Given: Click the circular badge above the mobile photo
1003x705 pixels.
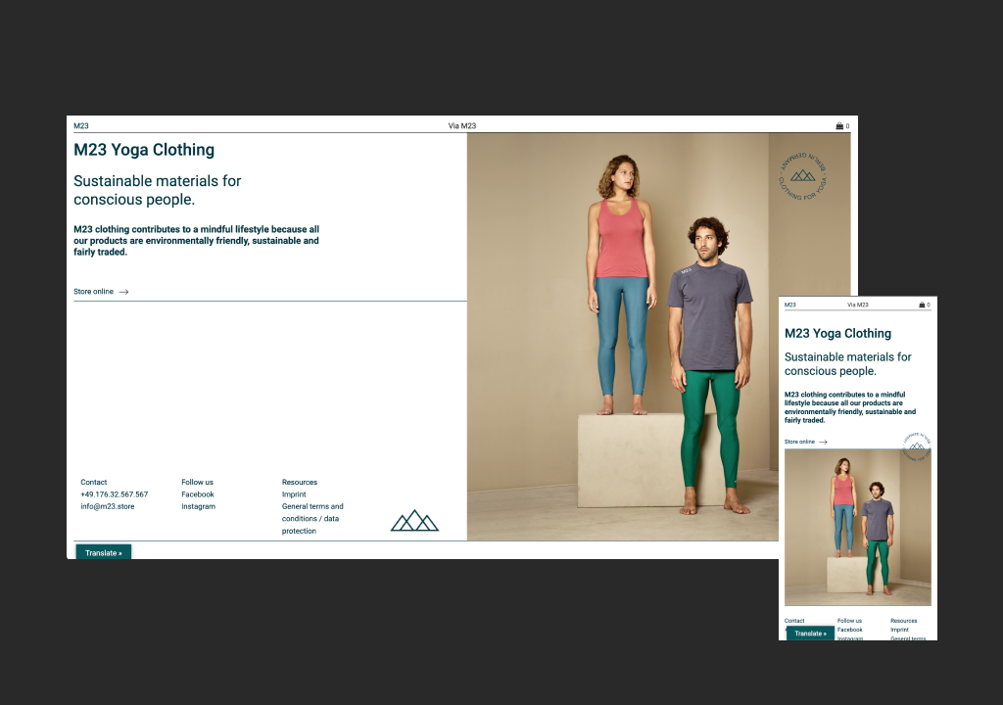Looking at the screenshot, I should click(x=917, y=446).
